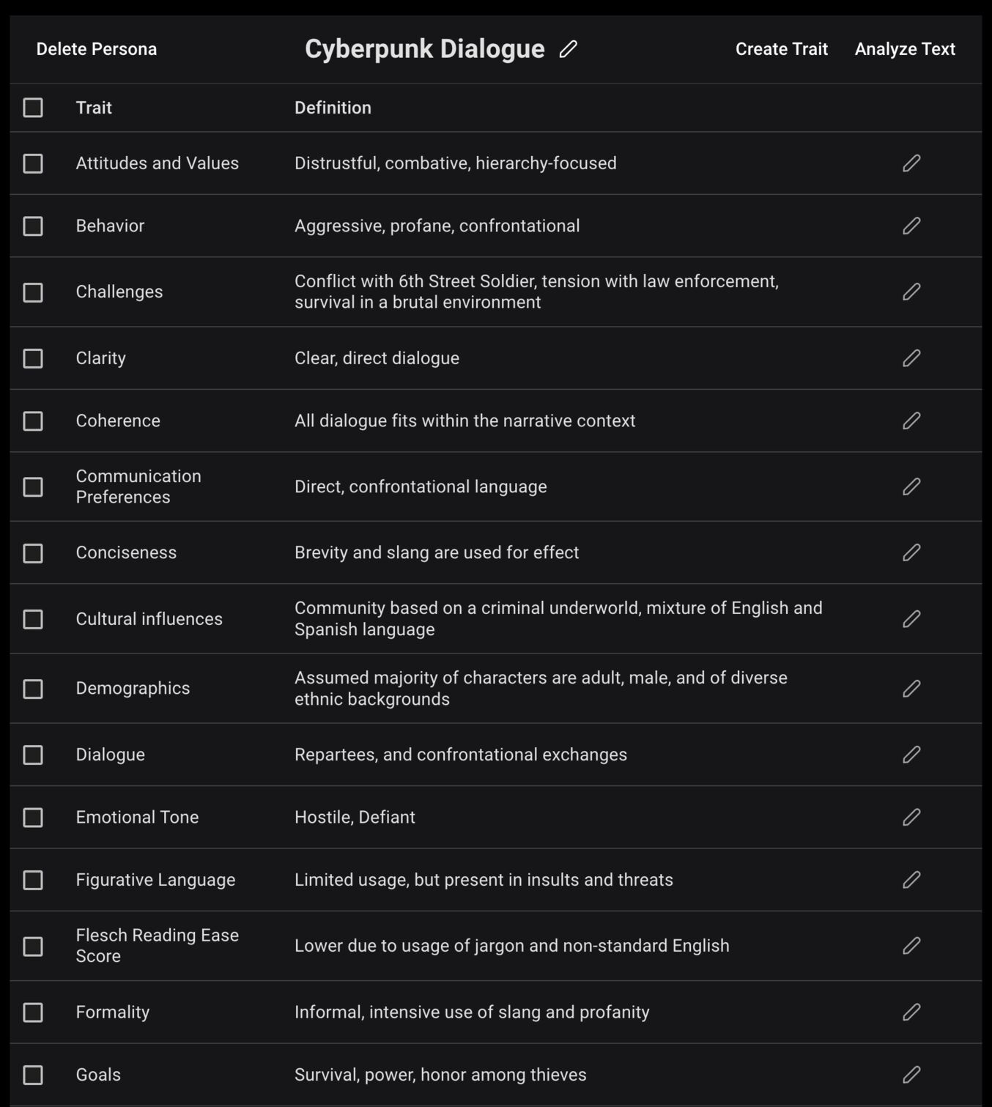This screenshot has height=1107, width=992.
Task: Click edit icon for Emotional Tone
Action: pyautogui.click(x=911, y=817)
